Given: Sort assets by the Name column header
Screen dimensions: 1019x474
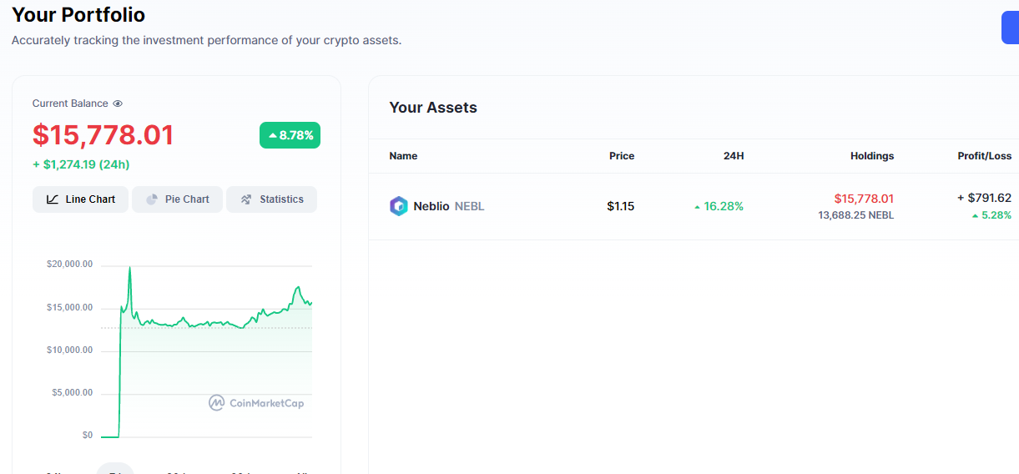Looking at the screenshot, I should pos(403,156).
